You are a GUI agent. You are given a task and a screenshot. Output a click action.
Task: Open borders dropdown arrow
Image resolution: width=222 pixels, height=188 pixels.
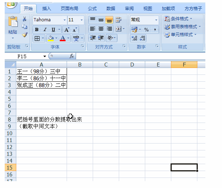pyautogui.click(x=43, y=38)
